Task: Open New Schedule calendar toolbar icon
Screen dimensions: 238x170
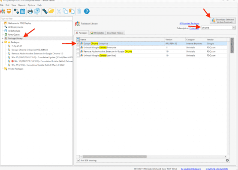Action: (x=23, y=12)
